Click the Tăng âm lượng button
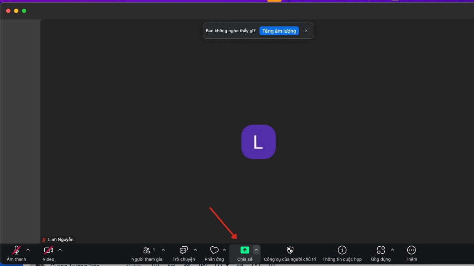This screenshot has height=266, width=474. click(279, 31)
